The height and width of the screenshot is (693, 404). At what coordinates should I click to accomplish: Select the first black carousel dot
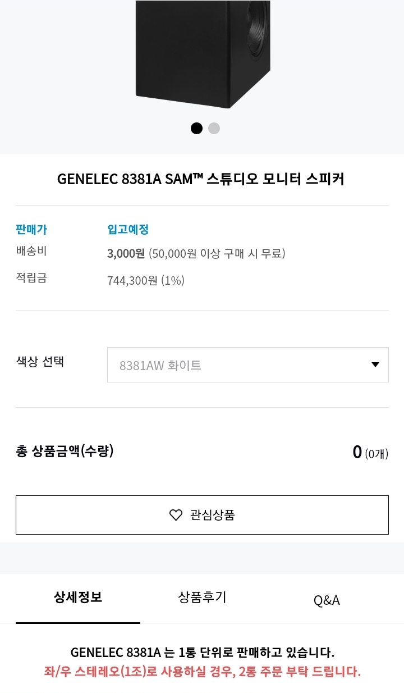tap(196, 128)
